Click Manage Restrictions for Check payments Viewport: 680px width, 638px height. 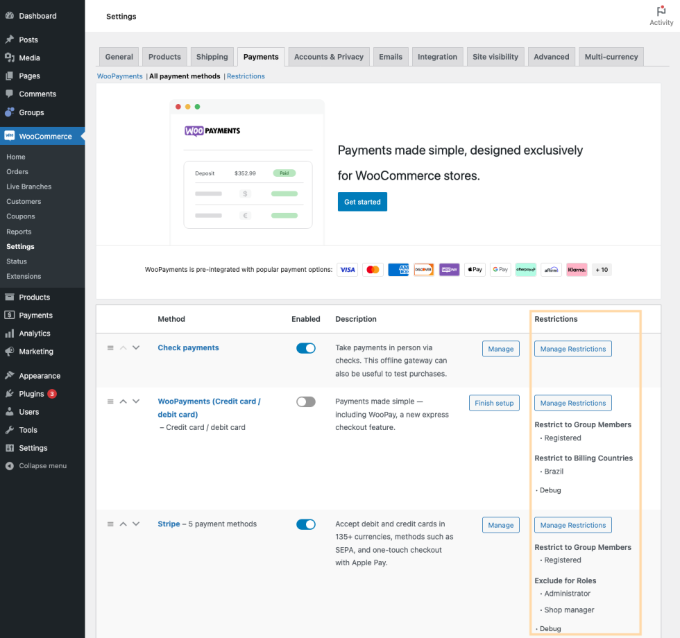pos(573,349)
